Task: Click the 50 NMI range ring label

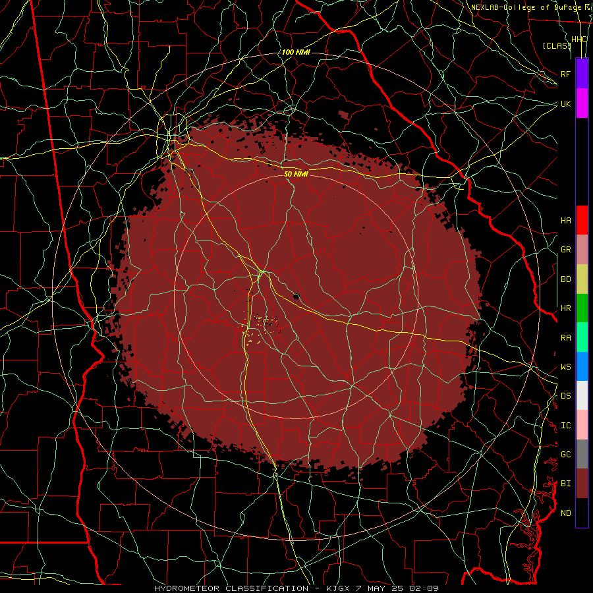Action: [x=296, y=174]
